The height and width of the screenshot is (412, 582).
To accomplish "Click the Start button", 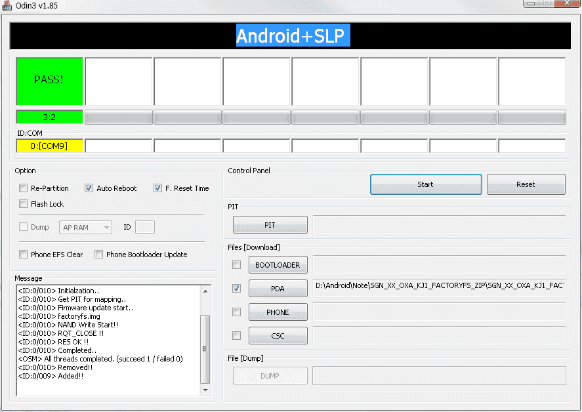I will [x=426, y=184].
